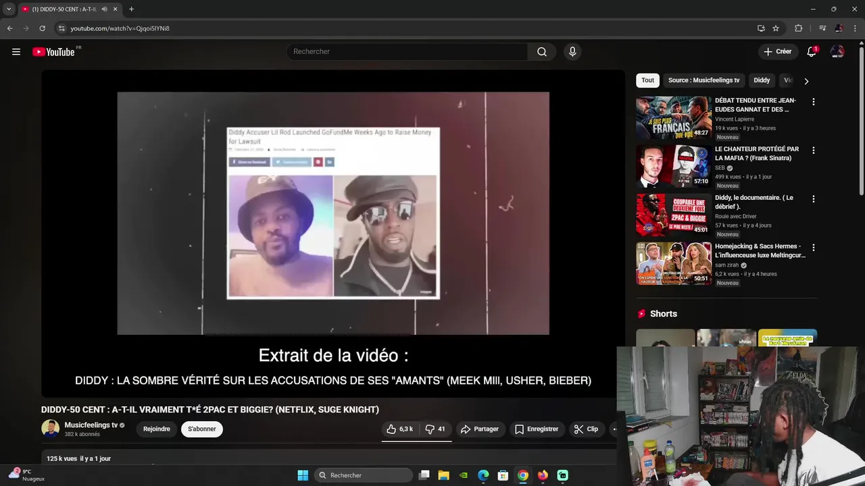
Task: Show next filter chips with arrow
Action: point(806,81)
